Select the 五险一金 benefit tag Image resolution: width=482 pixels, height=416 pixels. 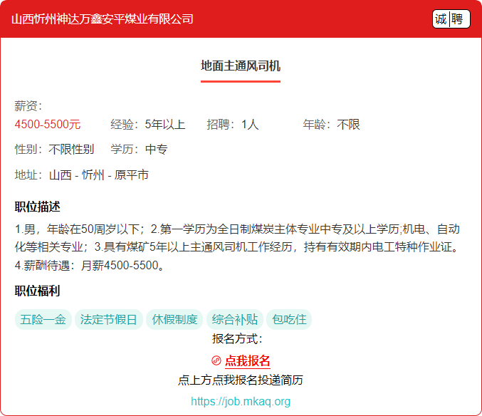tap(43, 319)
